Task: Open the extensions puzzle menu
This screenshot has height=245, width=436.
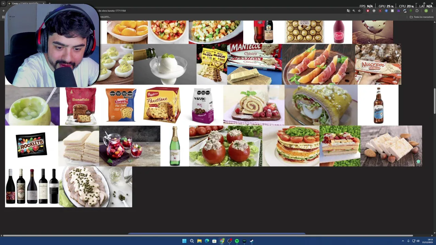Action: pyautogui.click(x=417, y=11)
